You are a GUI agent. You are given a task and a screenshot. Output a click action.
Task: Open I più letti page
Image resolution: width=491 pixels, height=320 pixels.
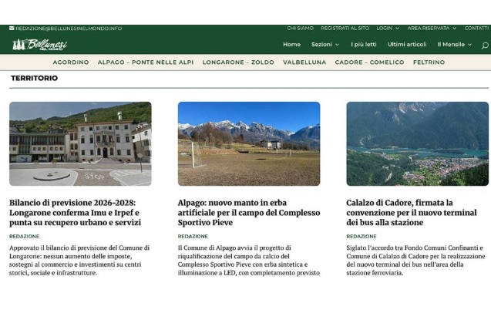point(364,45)
